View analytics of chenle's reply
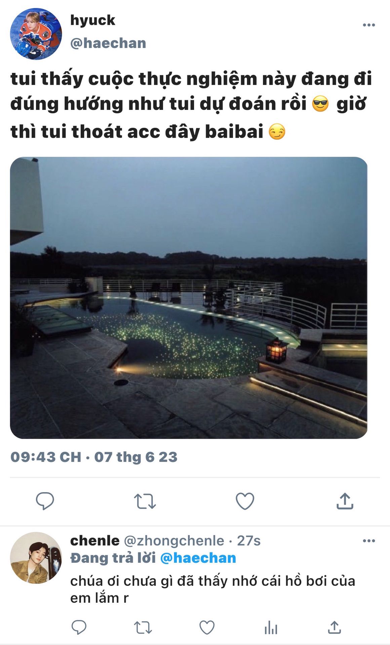Screen dimensions: 390x645 271,627
